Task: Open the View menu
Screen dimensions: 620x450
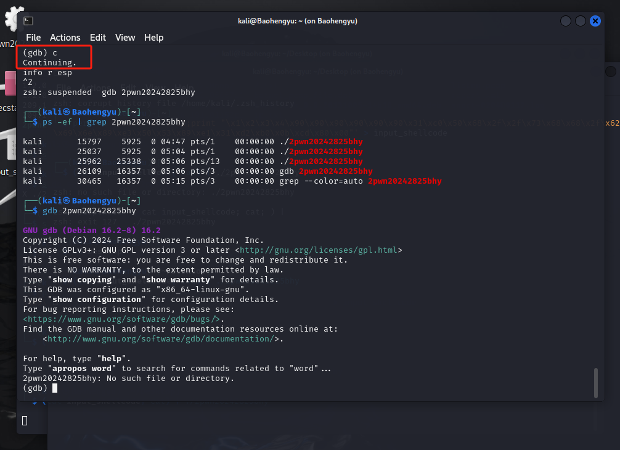Action: [x=125, y=38]
